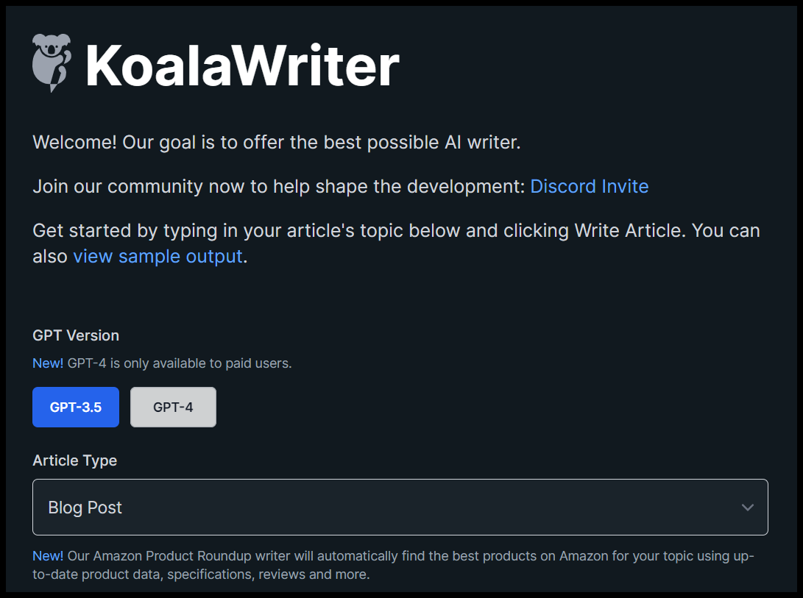Click the GPT Version section label
Screen dimensions: 803x598
tap(76, 335)
